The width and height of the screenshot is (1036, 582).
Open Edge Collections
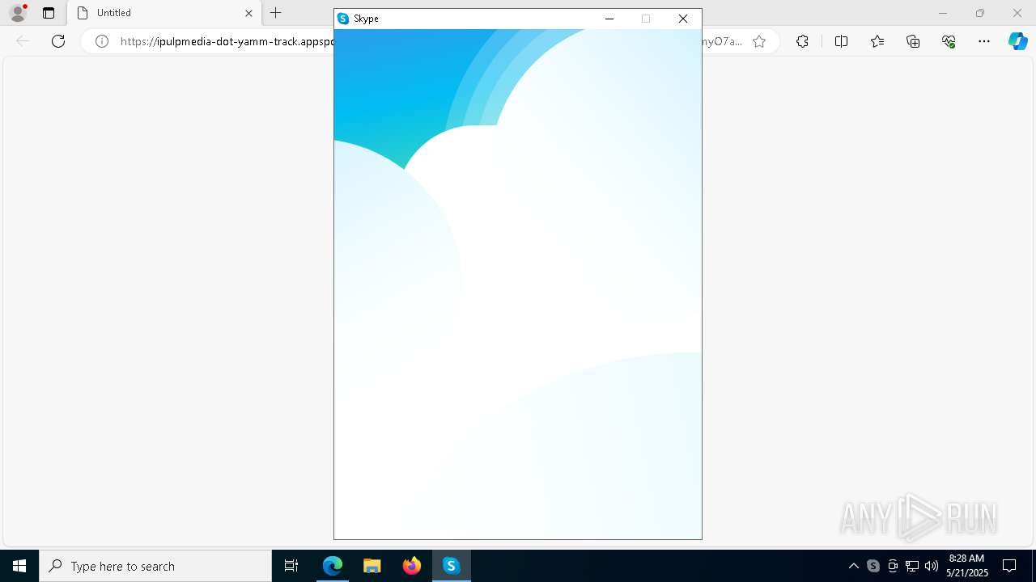(913, 41)
